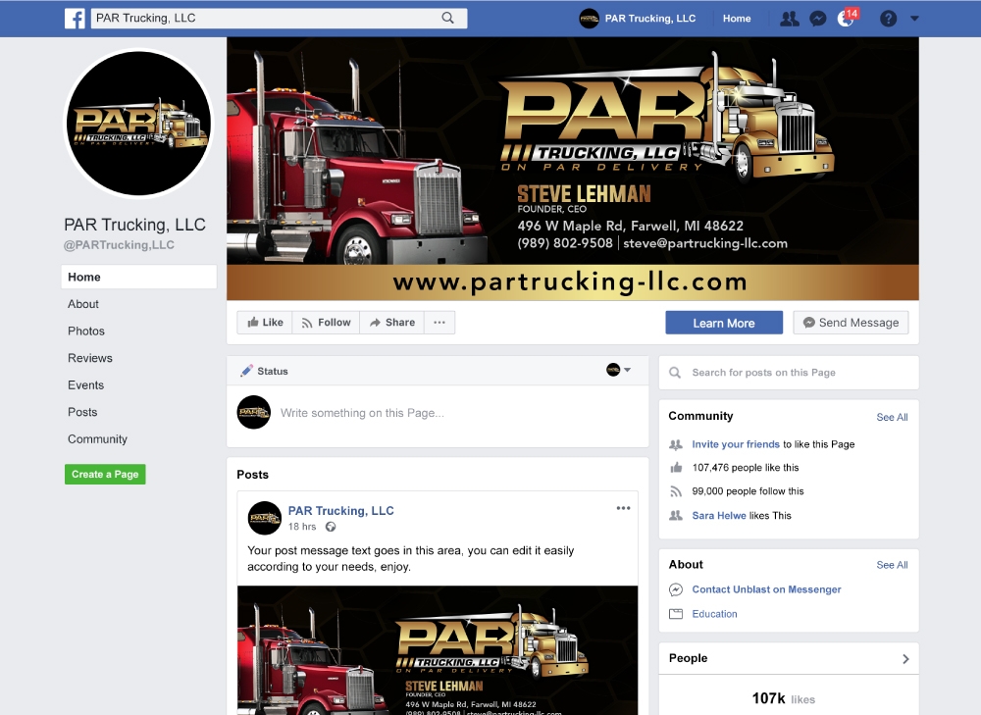Follow the PAR Trucking page
Viewport: 981px width, 715px height.
point(326,322)
